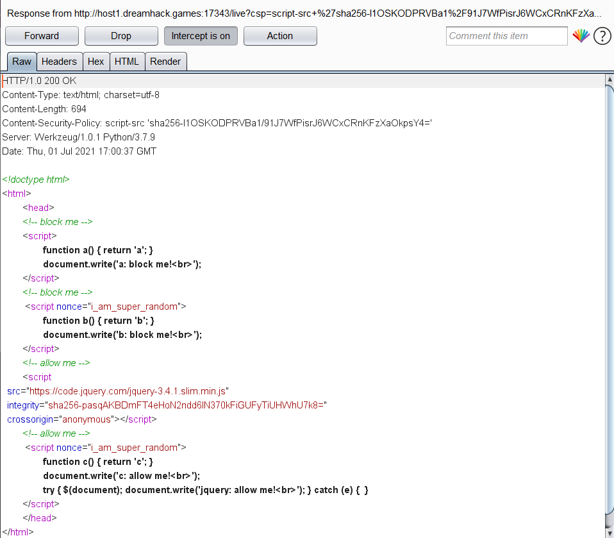Open the Action menu button
The height and width of the screenshot is (538, 614).
click(x=280, y=36)
